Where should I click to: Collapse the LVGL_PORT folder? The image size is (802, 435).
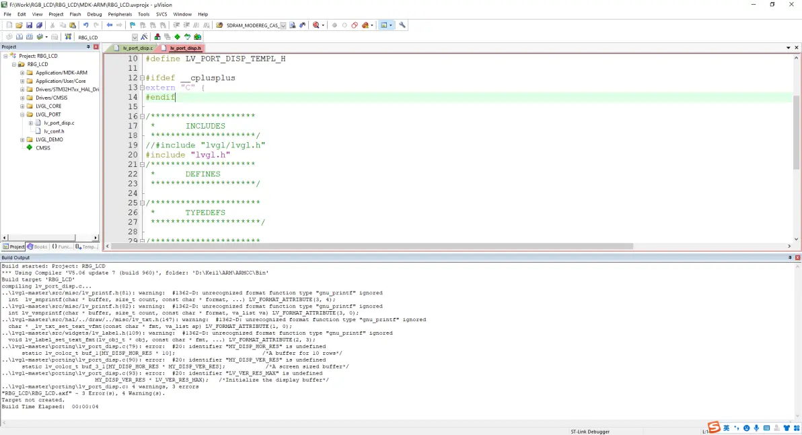pos(22,114)
